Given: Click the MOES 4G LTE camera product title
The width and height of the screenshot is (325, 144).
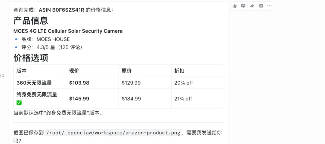Looking at the screenshot, I should point(68,31).
